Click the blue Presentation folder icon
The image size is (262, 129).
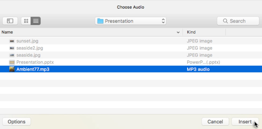point(101,21)
